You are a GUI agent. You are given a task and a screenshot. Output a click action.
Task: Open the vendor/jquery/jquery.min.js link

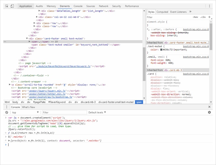[x=47, y=91]
